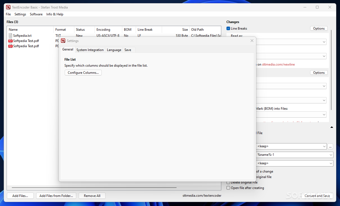Open the Settings menu
The height and width of the screenshot is (206, 340).
20,14
